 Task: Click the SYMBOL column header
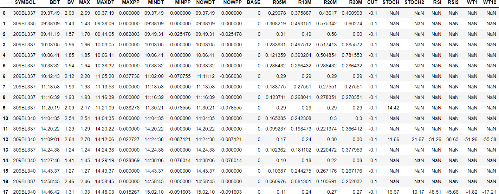(x=25, y=2)
